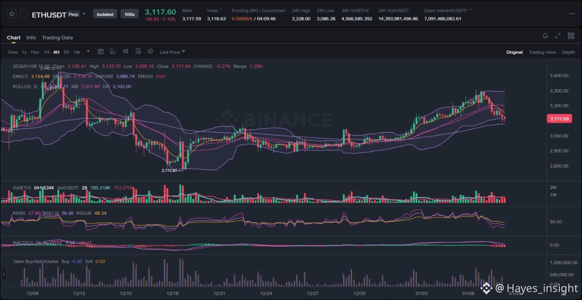Click the EMA(99) indicator label
This screenshot has height=300, width=582.
(x=104, y=76)
